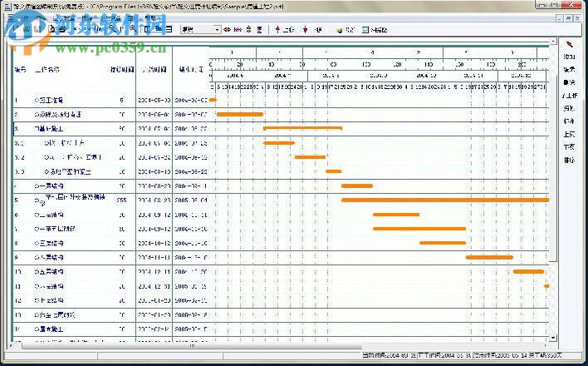
Task: Open the view style dropdown in toolbar
Action: pyautogui.click(x=217, y=30)
